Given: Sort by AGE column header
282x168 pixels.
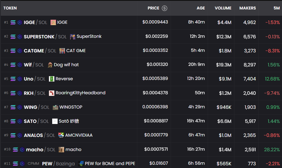Looking at the screenshot, I should point(201,8).
